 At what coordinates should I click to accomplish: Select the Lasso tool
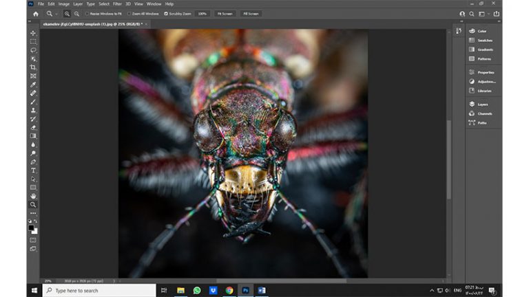tap(33, 50)
